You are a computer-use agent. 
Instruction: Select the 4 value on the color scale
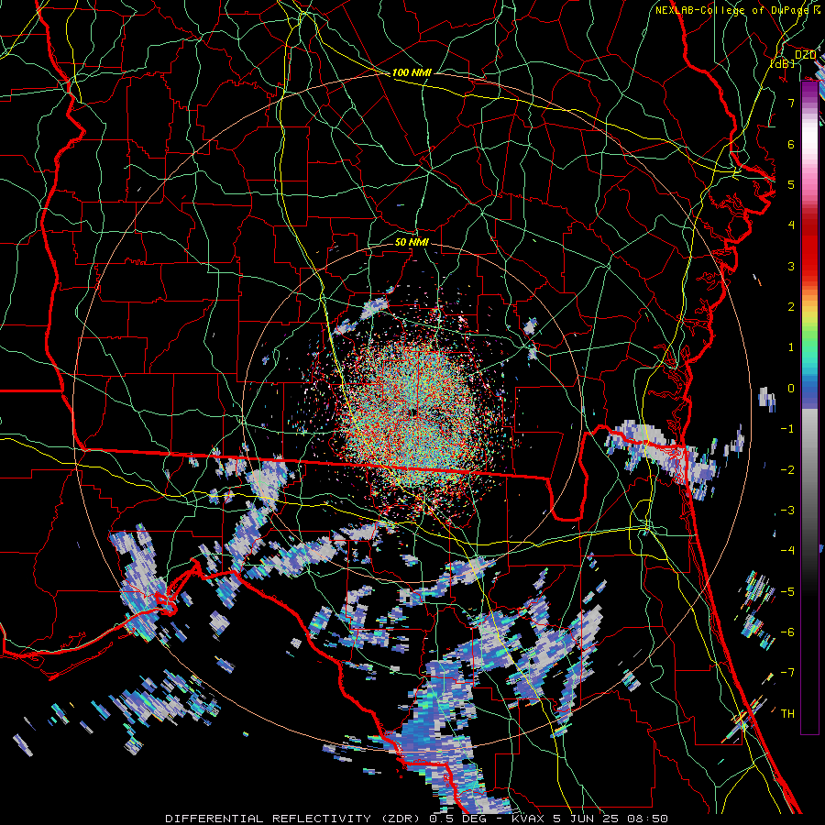click(791, 225)
